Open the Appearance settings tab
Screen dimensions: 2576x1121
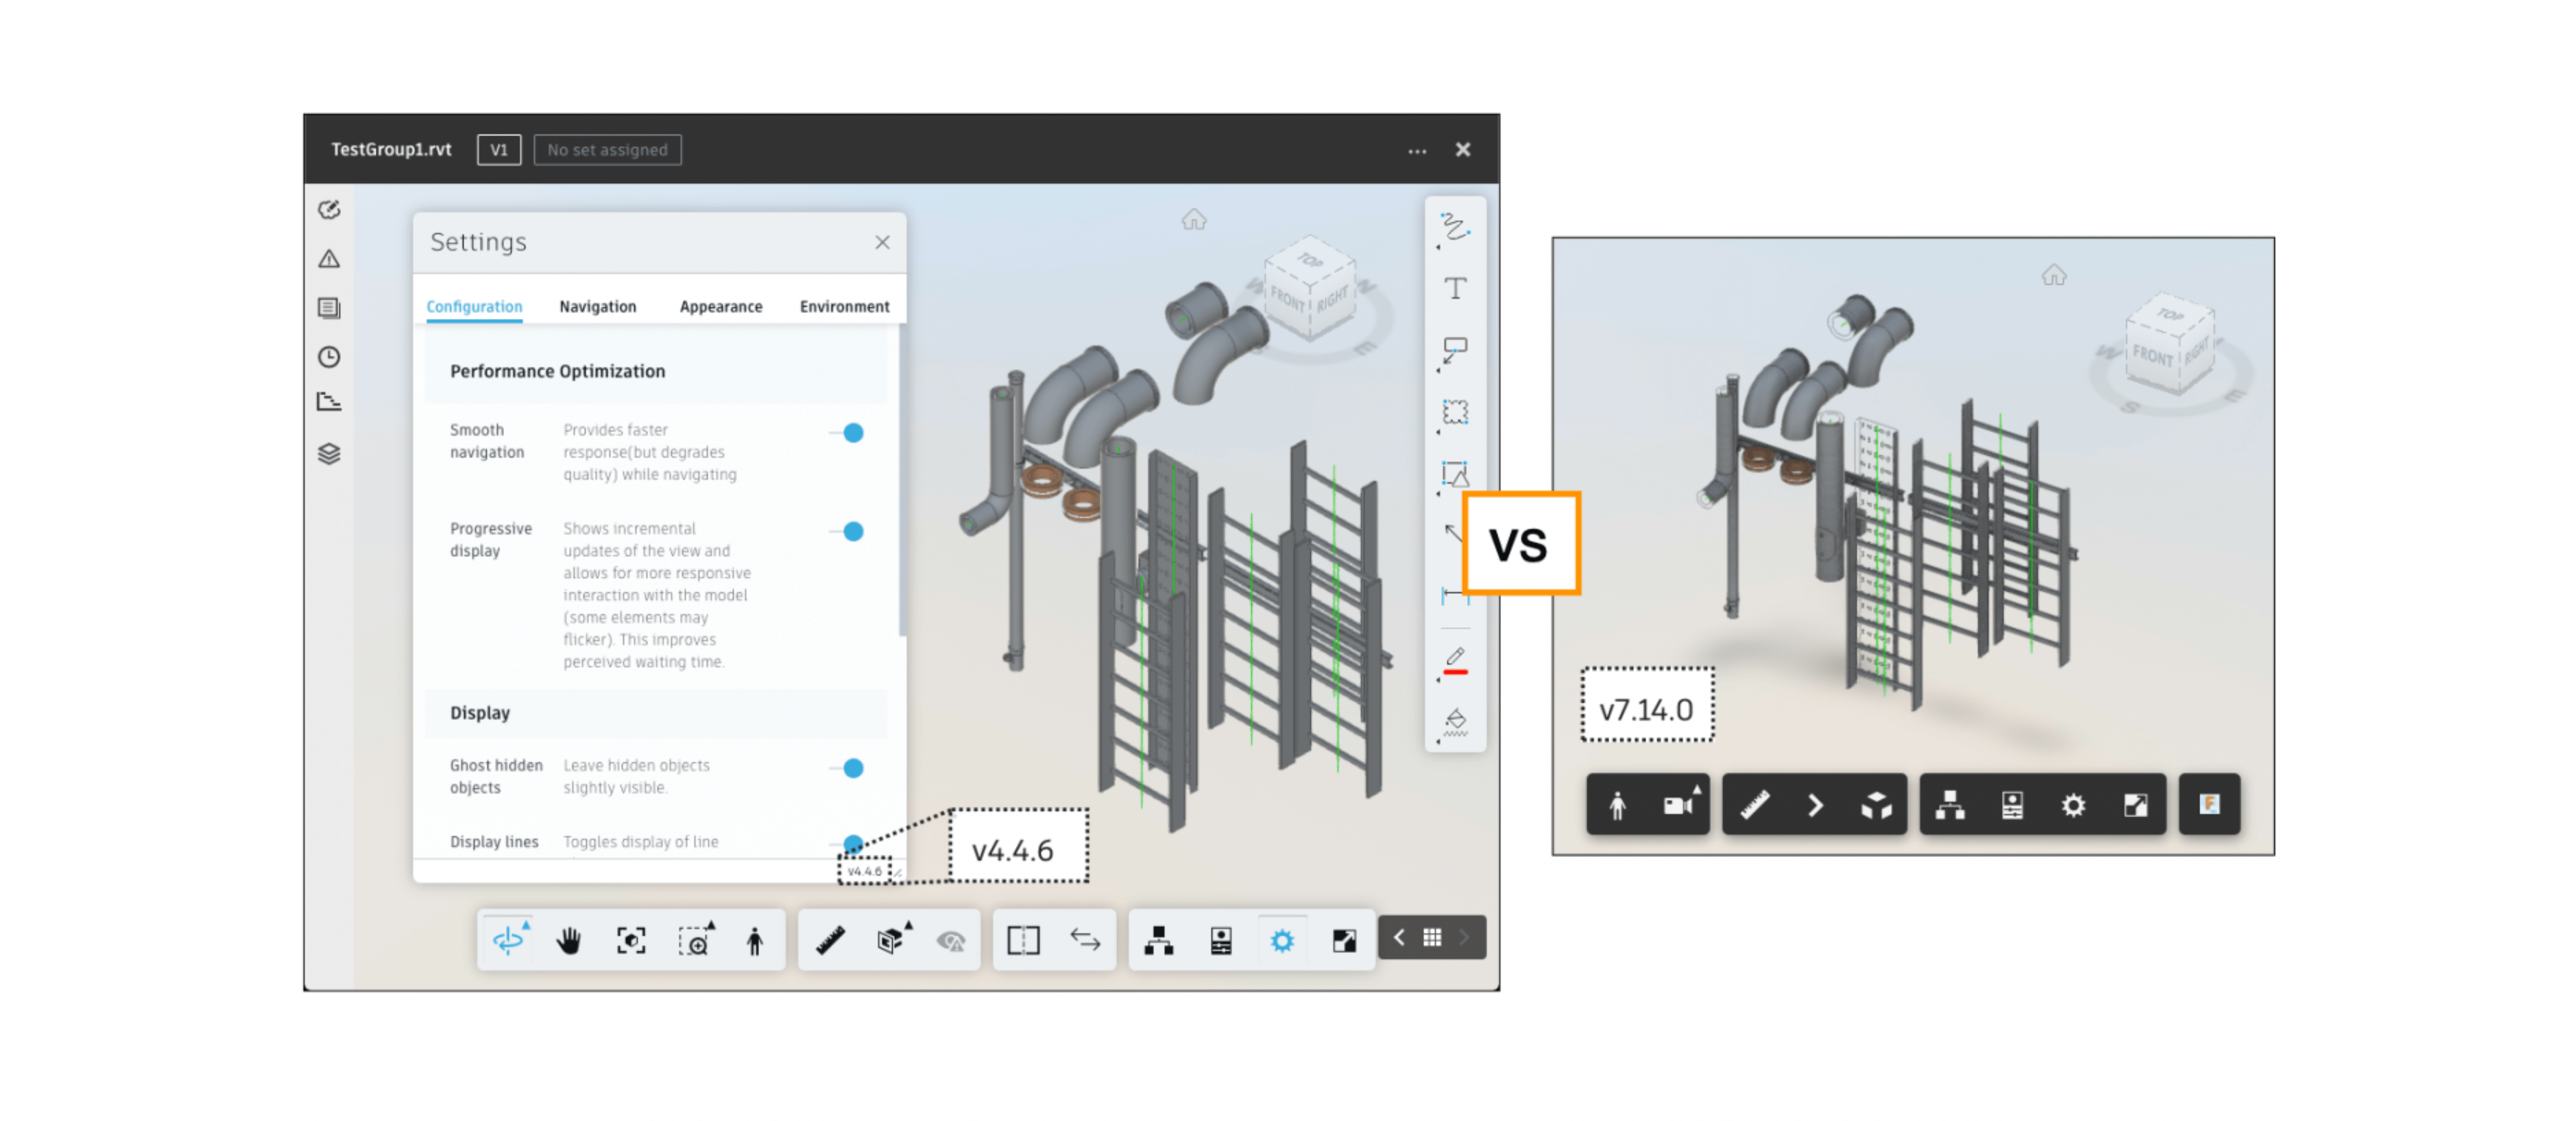[720, 307]
